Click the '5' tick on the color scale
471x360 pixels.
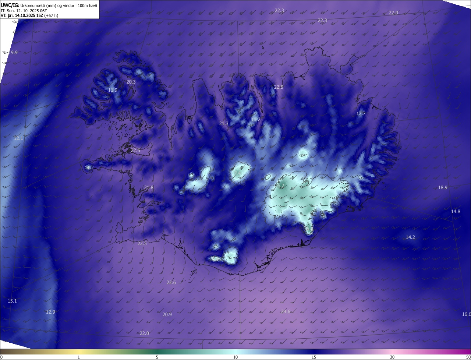157,357
